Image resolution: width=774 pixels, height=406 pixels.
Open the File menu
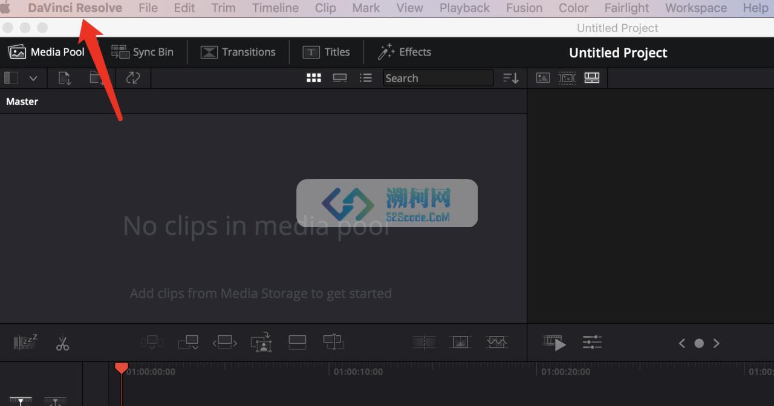[x=148, y=8]
